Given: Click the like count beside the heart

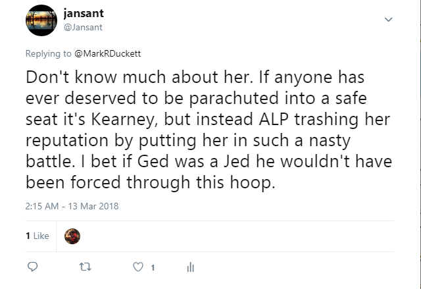Looking at the screenshot, I should [x=153, y=267].
